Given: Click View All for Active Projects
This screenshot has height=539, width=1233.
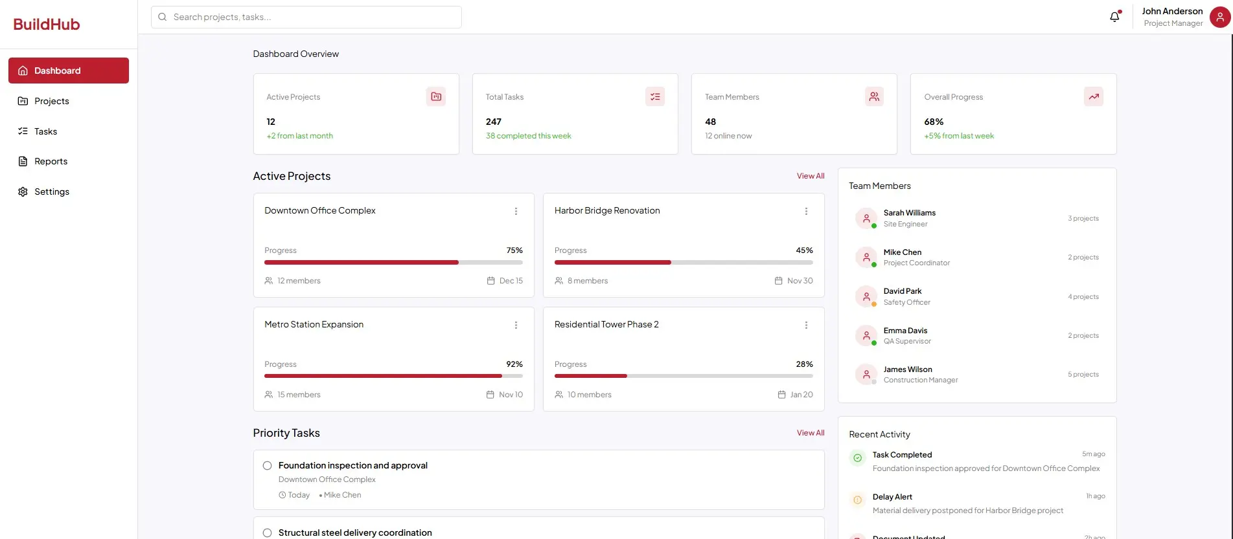Looking at the screenshot, I should pos(810,176).
